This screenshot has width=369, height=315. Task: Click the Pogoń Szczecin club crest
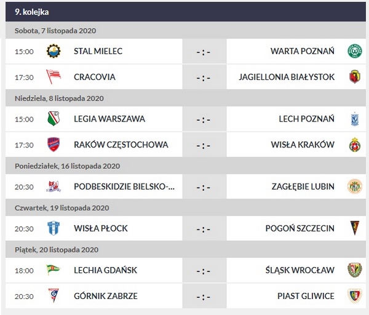click(354, 228)
